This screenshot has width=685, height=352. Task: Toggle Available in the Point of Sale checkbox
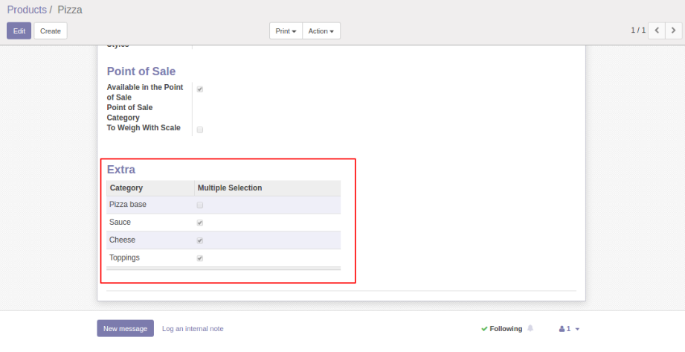200,89
